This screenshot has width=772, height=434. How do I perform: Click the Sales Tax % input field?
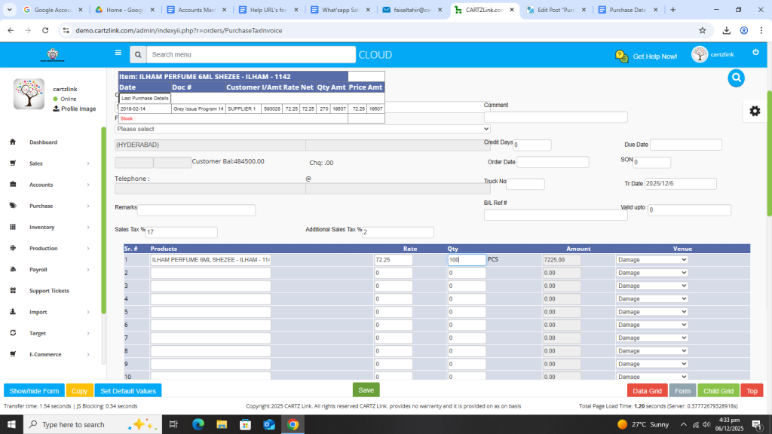(x=181, y=232)
